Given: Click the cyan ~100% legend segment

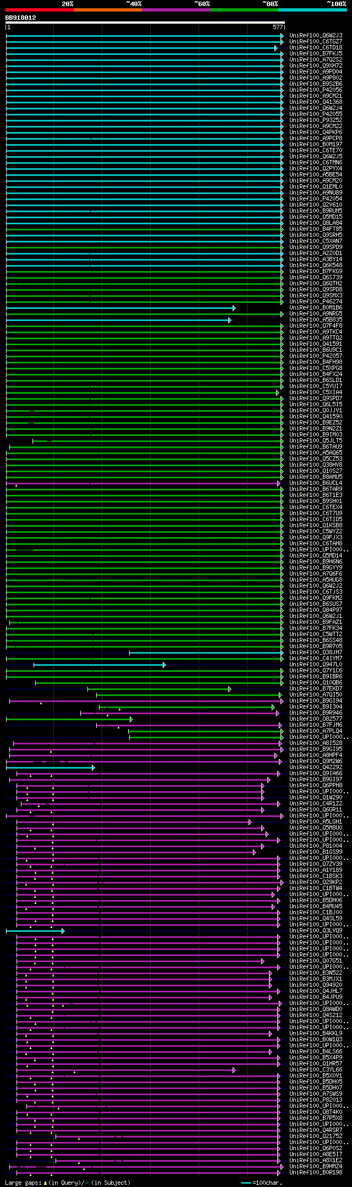Looking at the screenshot, I should click(x=312, y=10).
